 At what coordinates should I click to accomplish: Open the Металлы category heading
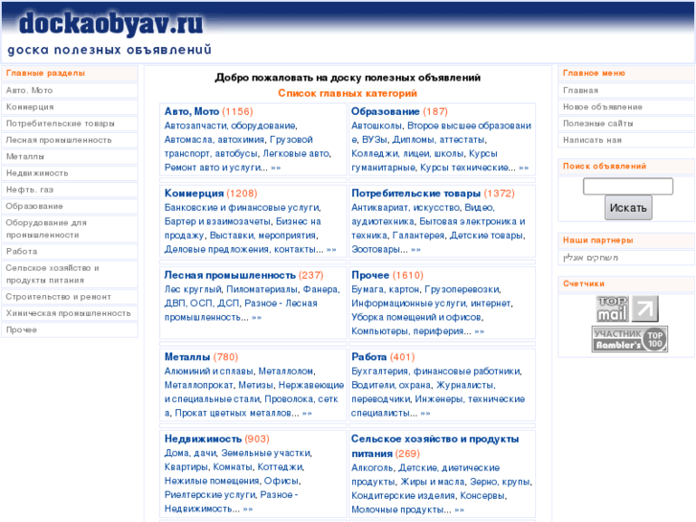point(187,356)
